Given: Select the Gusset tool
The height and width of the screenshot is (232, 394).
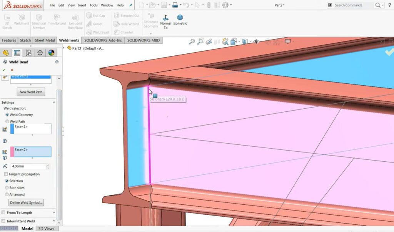Looking at the screenshot, I should click(x=97, y=24).
